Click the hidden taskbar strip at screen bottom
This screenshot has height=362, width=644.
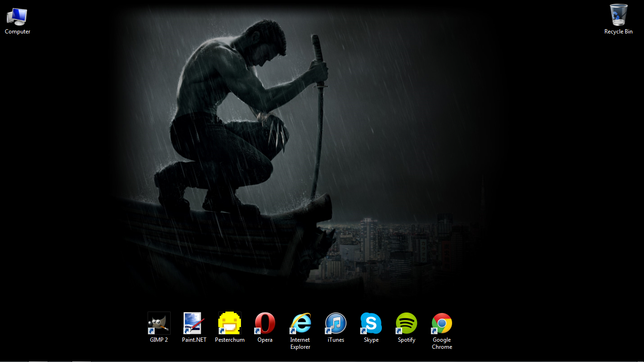[322, 361]
